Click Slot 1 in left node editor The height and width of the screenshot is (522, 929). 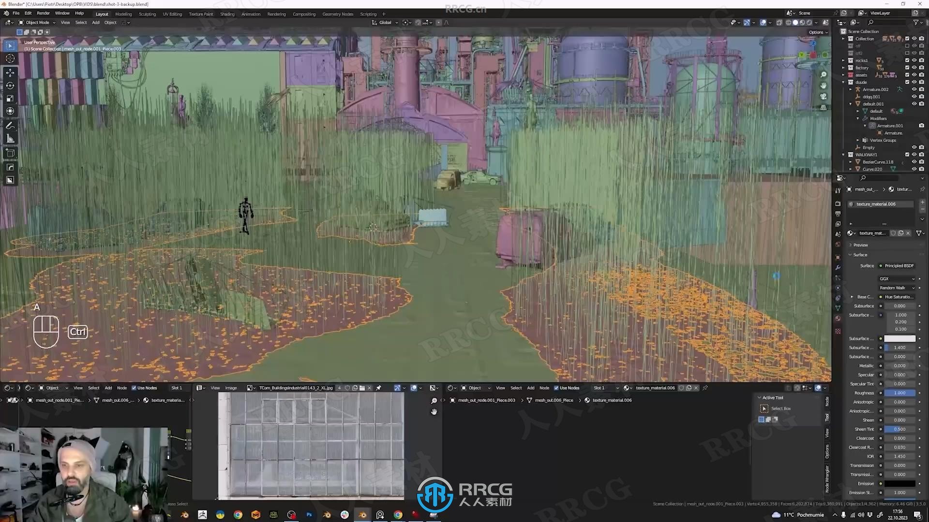[x=177, y=388]
